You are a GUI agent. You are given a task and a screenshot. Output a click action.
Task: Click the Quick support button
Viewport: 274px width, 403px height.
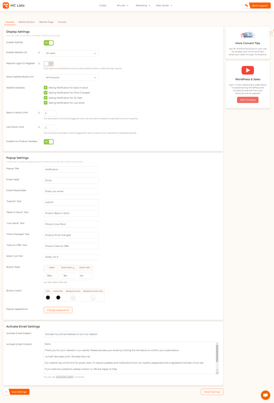257,6
